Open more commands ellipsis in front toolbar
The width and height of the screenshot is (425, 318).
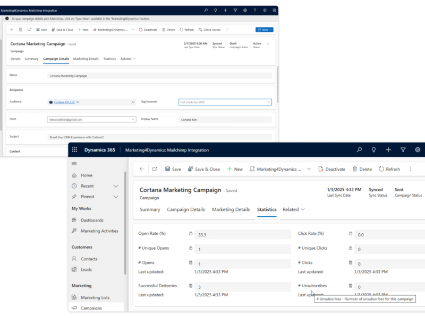click(410, 169)
